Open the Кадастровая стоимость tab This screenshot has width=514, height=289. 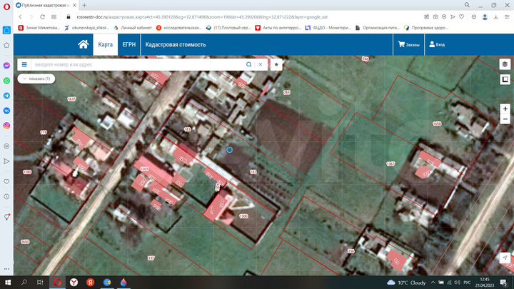click(176, 44)
